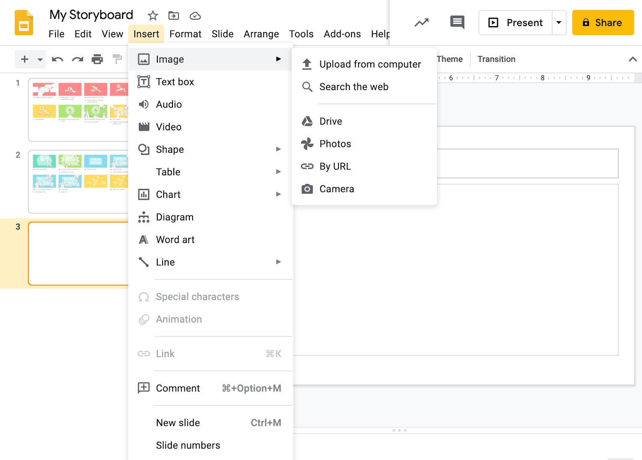Open the comment history icon
Viewport: 642px width, 460px height.
(457, 22)
